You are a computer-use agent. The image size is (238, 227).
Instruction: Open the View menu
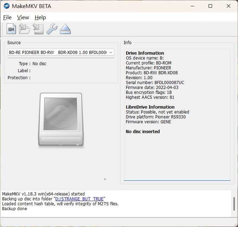point(23,18)
